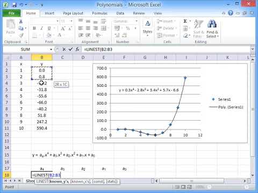
Task: Switch to the View tab
Action: coord(157,13)
